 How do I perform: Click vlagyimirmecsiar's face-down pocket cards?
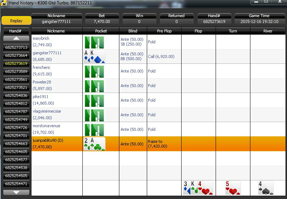tap(94, 115)
